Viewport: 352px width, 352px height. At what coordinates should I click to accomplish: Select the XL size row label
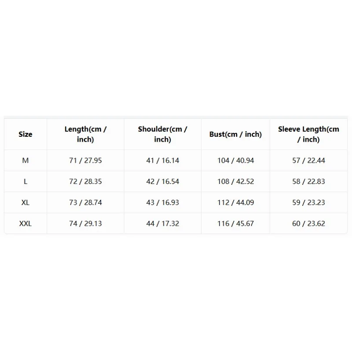(x=26, y=202)
